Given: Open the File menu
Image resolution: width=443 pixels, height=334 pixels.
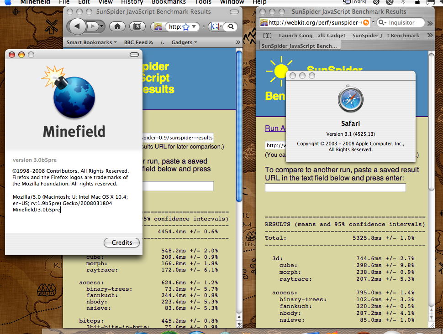Looking at the screenshot, I should pyautogui.click(x=64, y=2).
